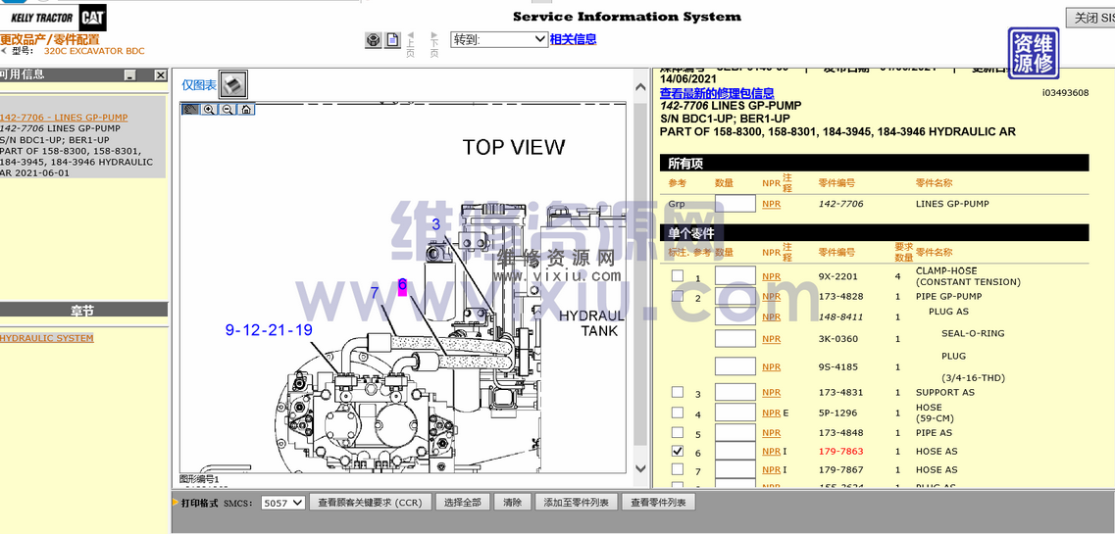1115x534 pixels.
Task: Open the SMCS 5057 dropdown
Action: click(x=283, y=503)
